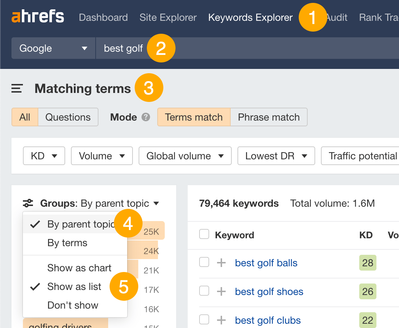This screenshot has height=328, width=399.
Task: Click the KD 26 badge for best golf shoes
Action: click(x=368, y=291)
